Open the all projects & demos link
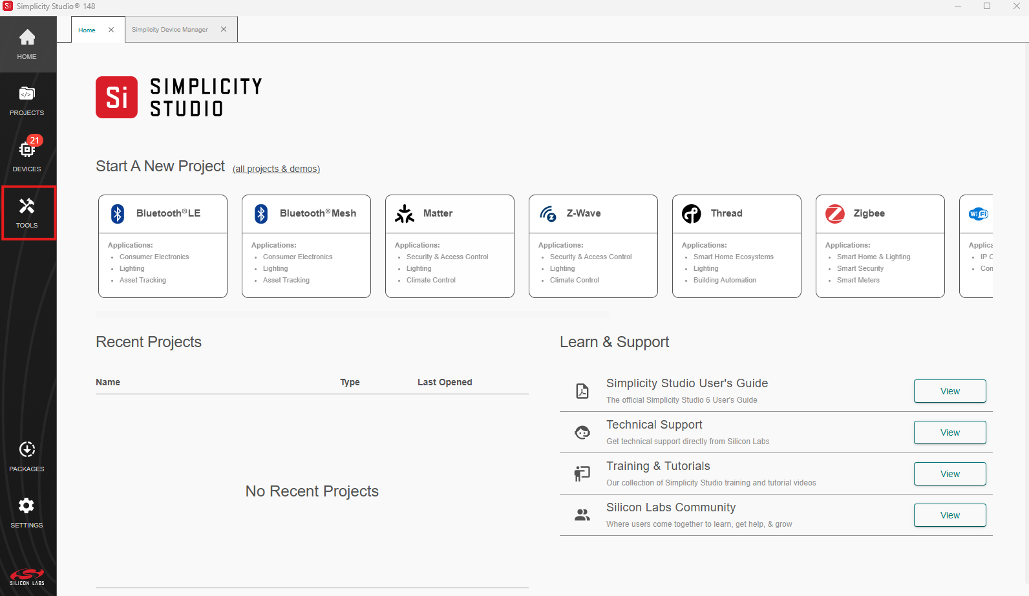The height and width of the screenshot is (596, 1029). (276, 169)
